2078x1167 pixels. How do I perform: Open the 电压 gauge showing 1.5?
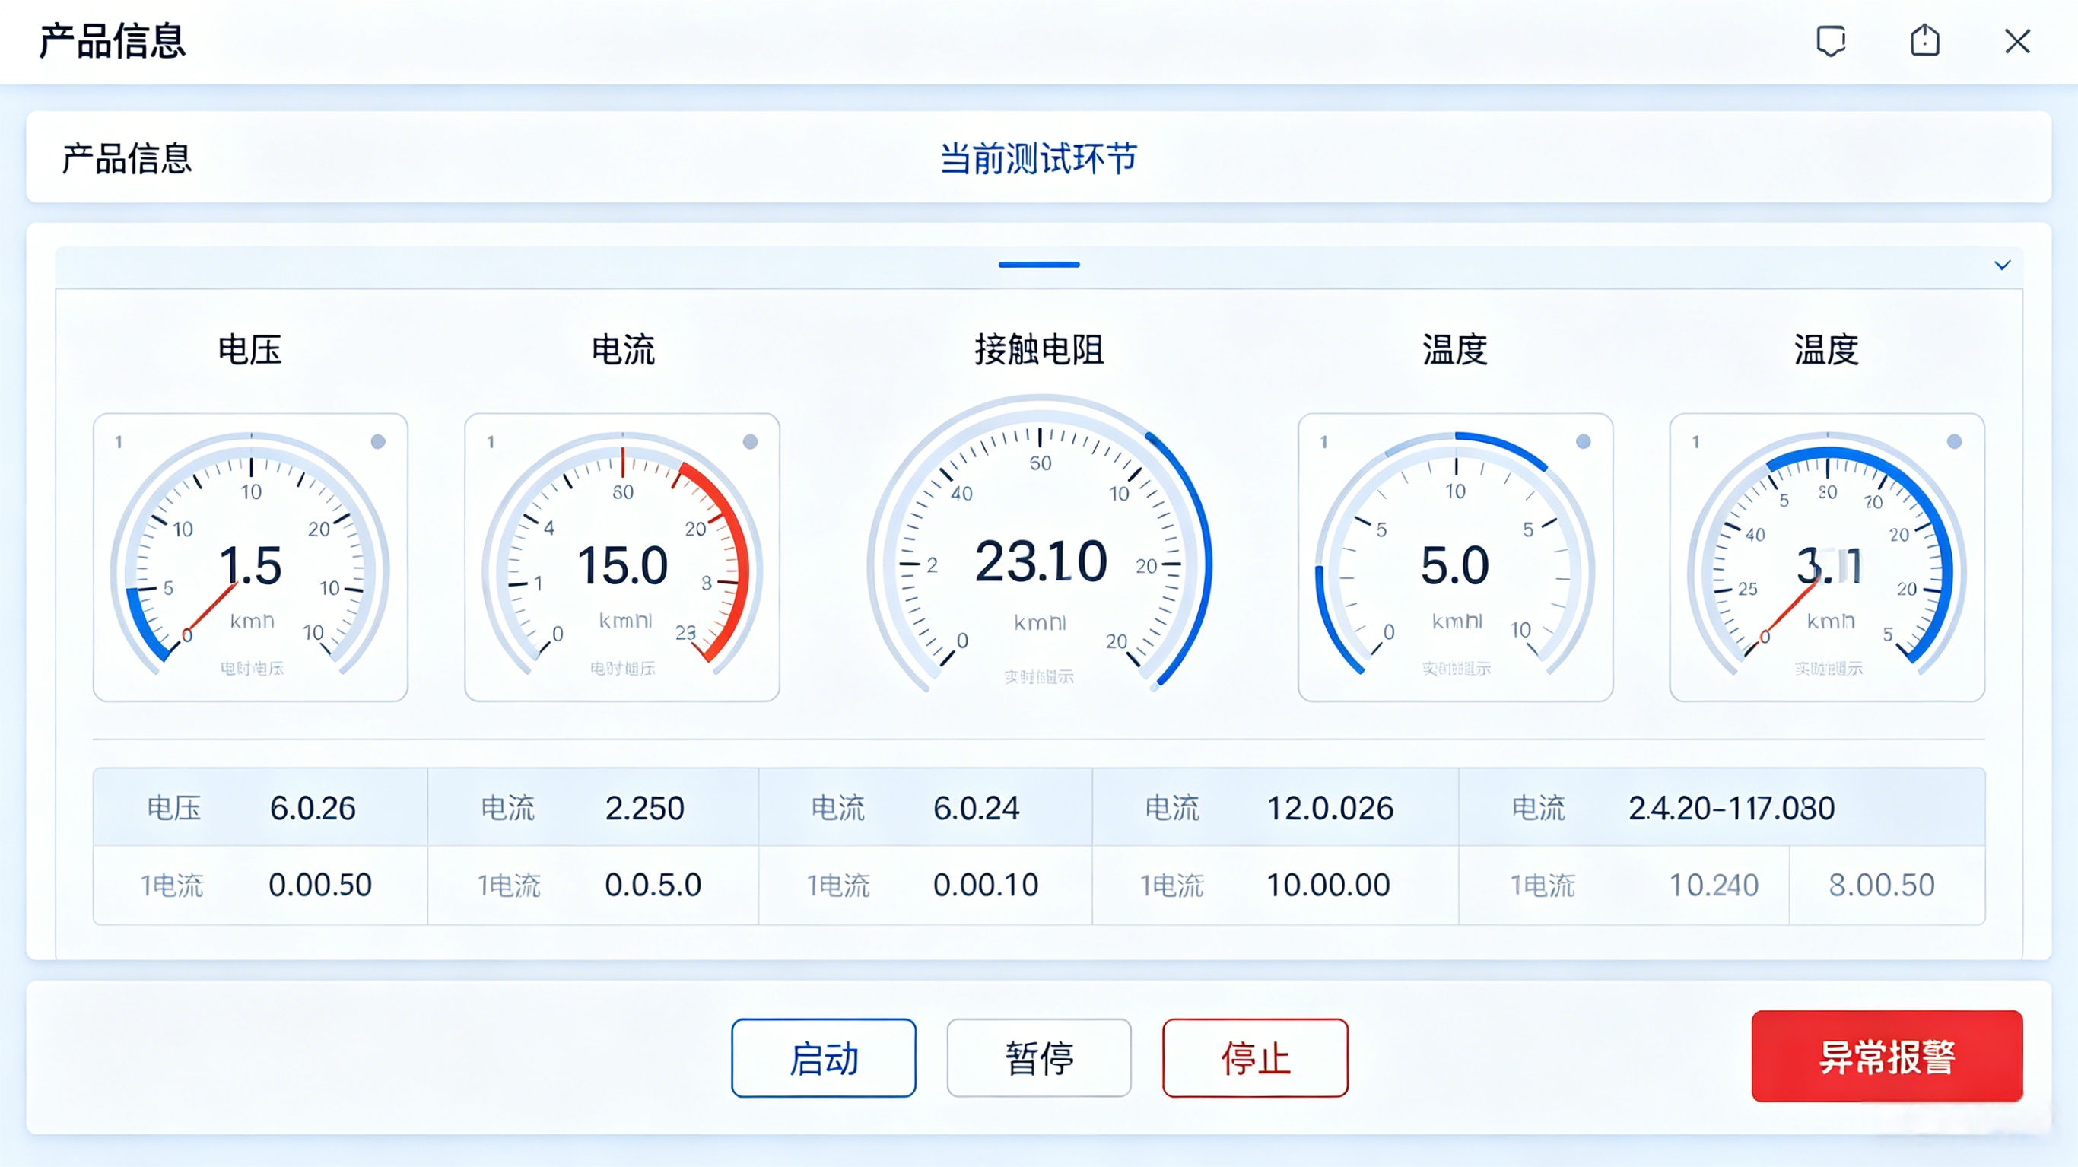pos(250,557)
